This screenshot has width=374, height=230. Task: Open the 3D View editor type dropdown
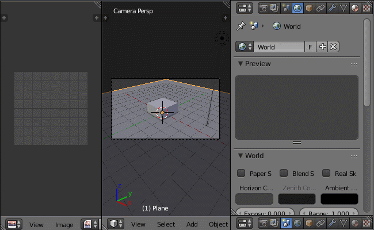(116, 224)
